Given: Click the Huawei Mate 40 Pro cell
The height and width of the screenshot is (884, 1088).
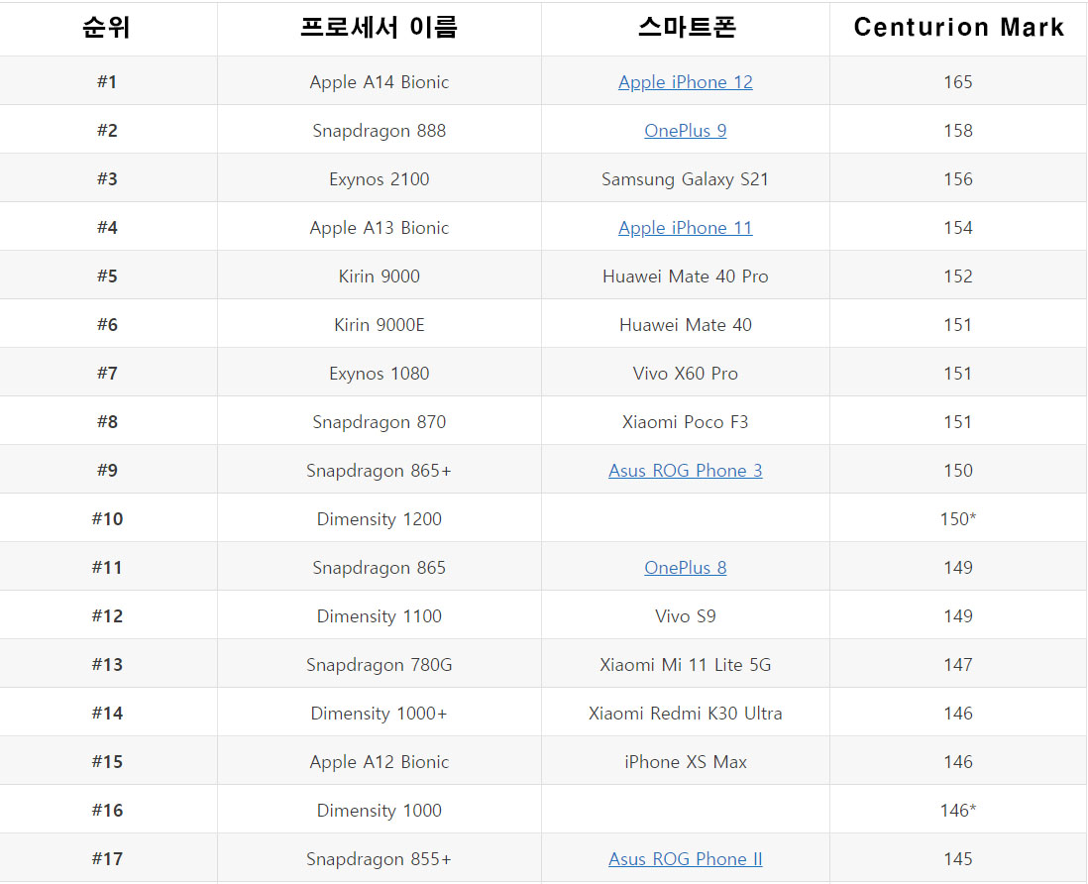Looking at the screenshot, I should [685, 276].
